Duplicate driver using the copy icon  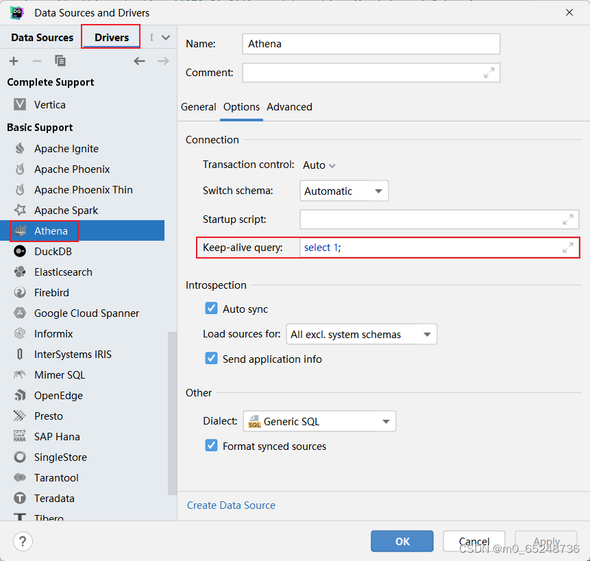pos(60,60)
